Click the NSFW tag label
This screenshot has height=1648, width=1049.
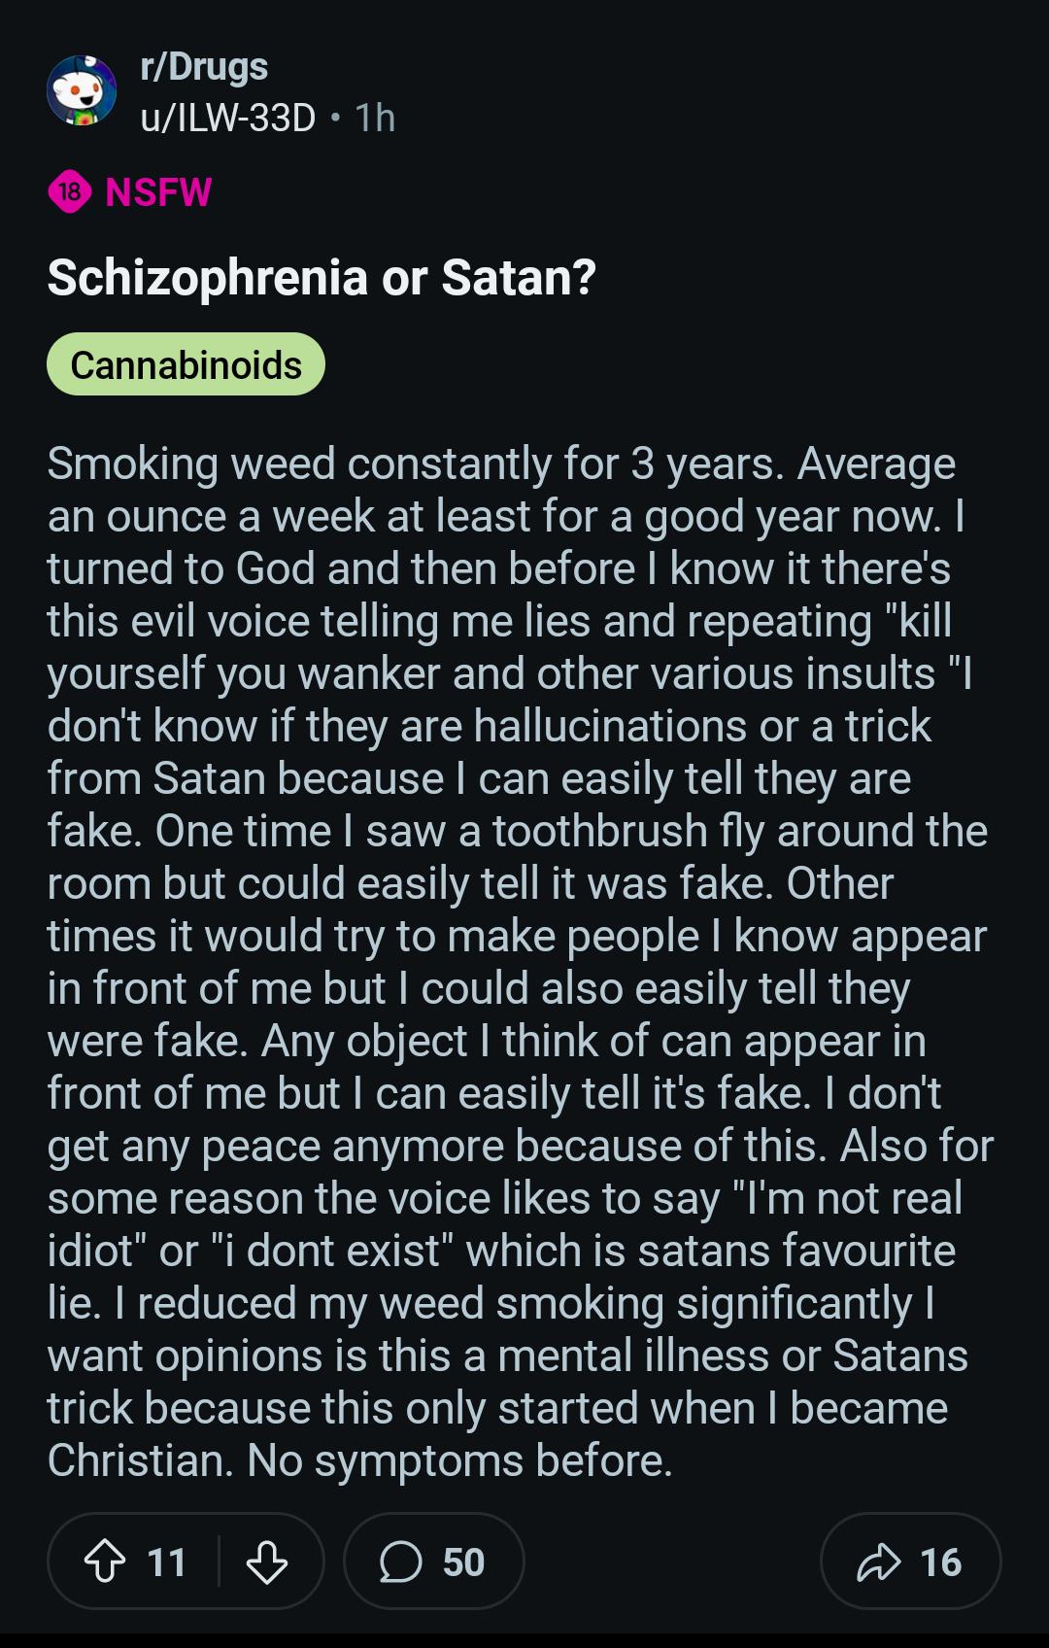click(x=158, y=192)
